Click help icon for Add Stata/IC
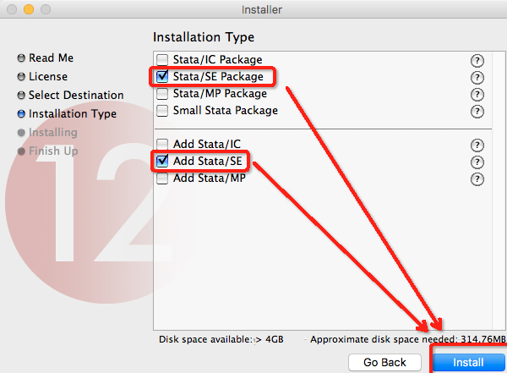 [x=477, y=145]
